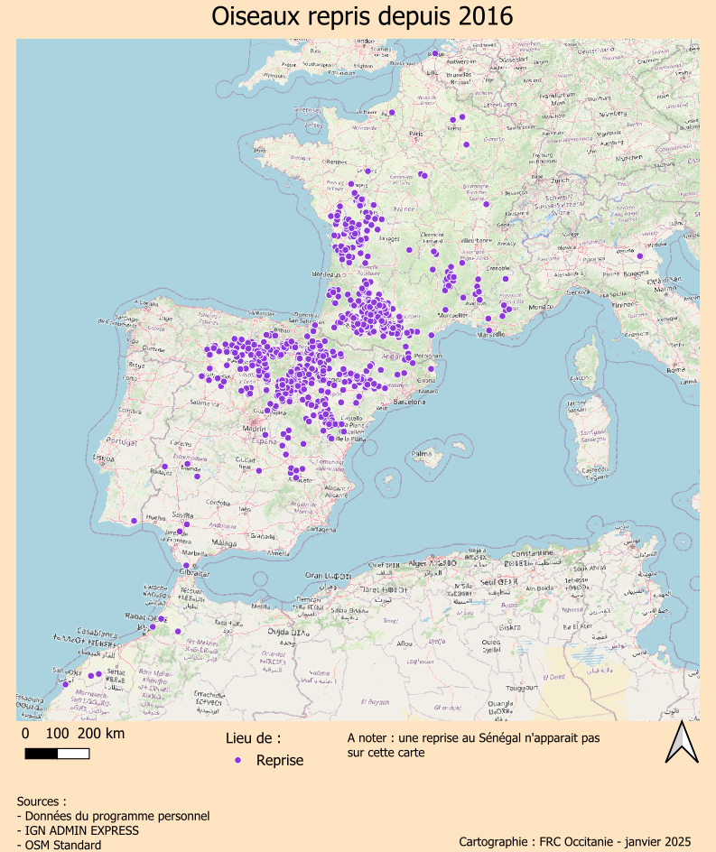
Task: Select the 'Reprise' legend label
Action: point(280,761)
